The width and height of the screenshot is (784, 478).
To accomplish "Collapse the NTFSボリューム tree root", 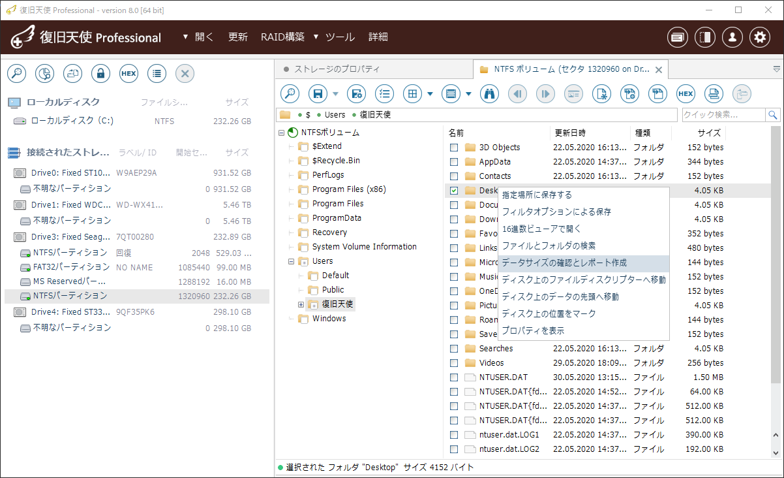I will click(281, 133).
